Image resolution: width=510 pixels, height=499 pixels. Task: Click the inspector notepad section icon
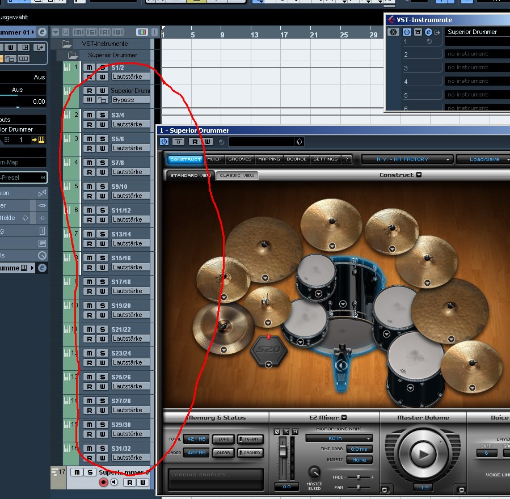(43, 243)
